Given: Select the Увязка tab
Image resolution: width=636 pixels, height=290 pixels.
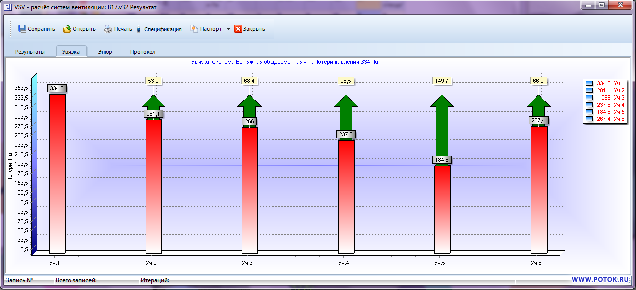Looking at the screenshot, I should coord(71,52).
